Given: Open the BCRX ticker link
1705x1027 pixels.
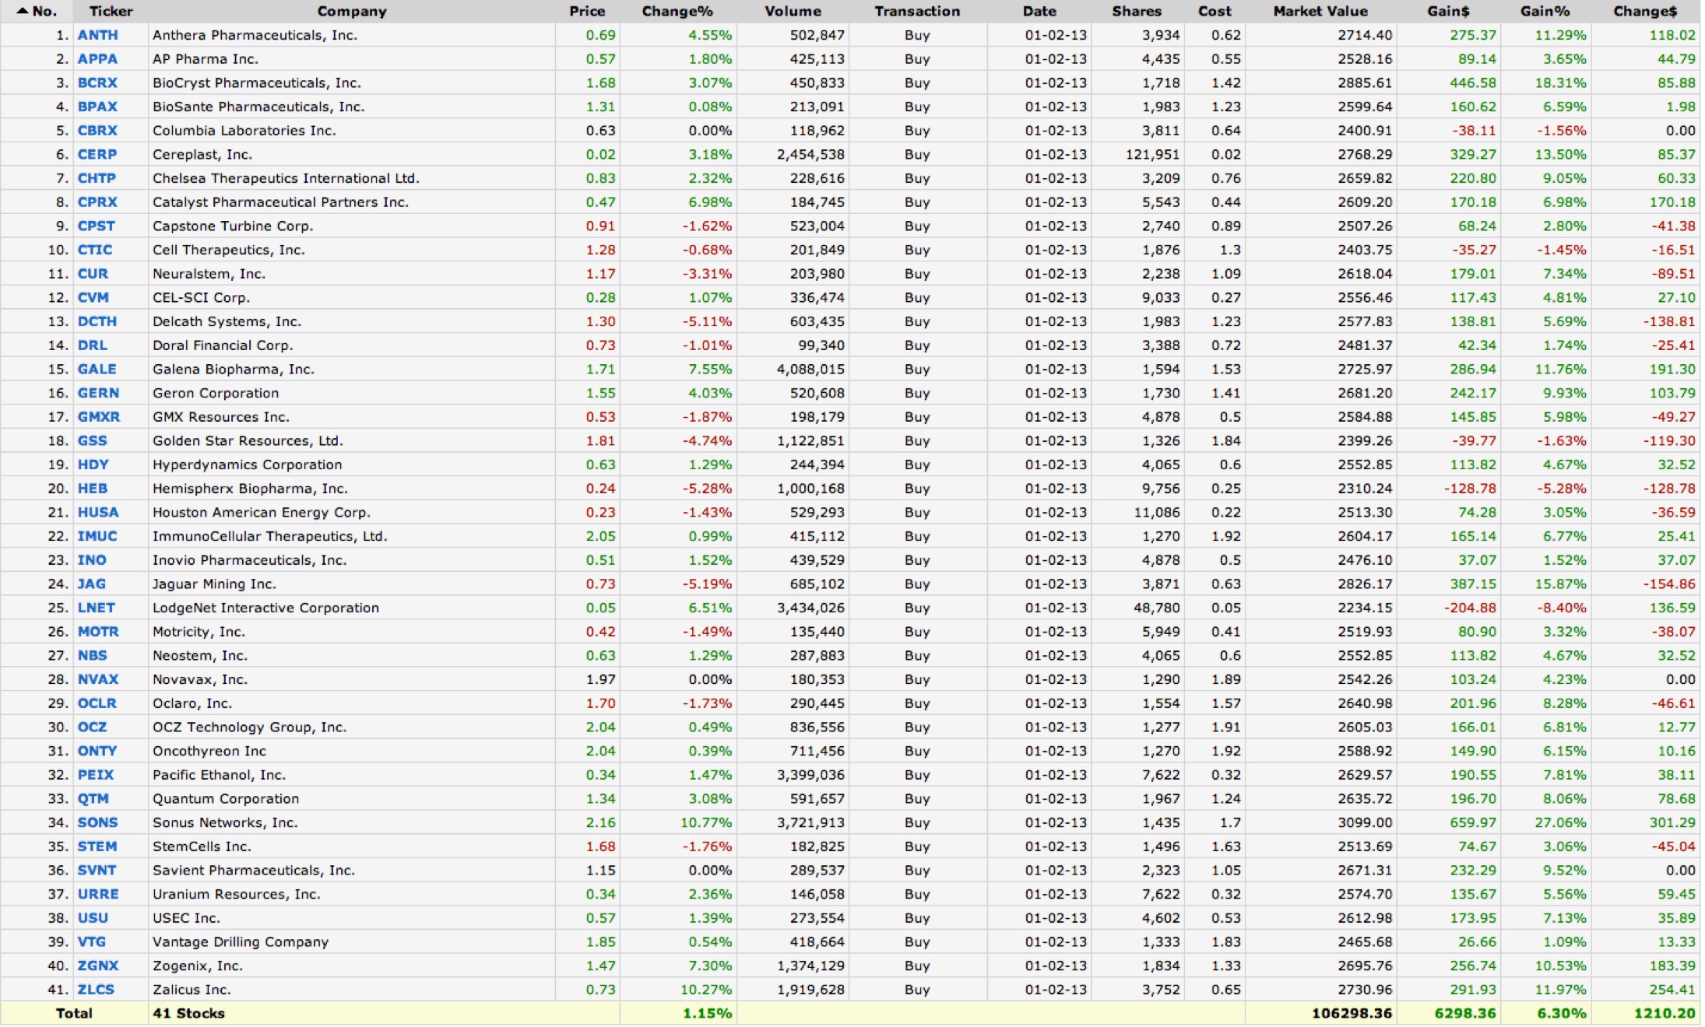Looking at the screenshot, I should tap(97, 82).
